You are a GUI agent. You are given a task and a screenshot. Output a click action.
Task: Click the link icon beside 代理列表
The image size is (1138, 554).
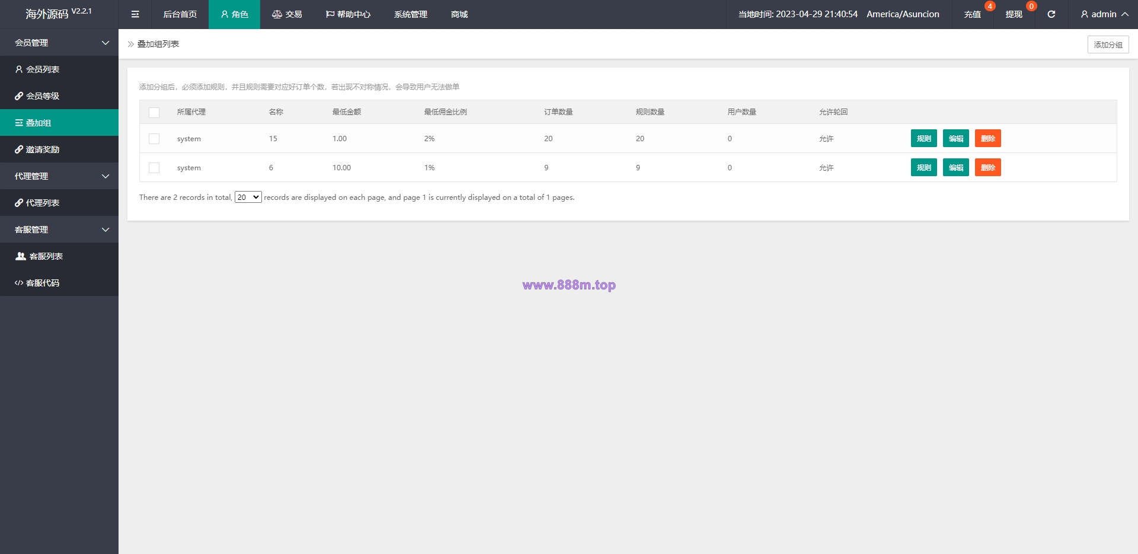pyautogui.click(x=19, y=203)
